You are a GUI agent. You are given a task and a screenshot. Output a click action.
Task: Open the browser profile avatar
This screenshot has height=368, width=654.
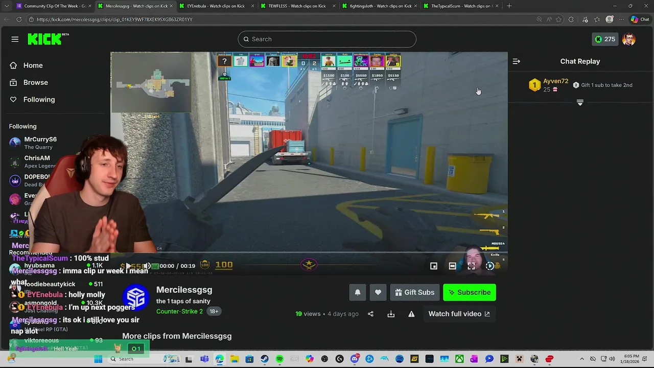click(610, 19)
